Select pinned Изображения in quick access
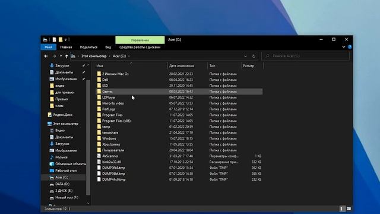This screenshot has height=214, width=380. click(66, 79)
